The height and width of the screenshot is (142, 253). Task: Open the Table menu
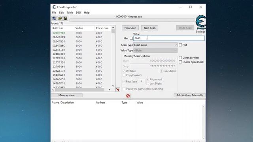click(70, 13)
